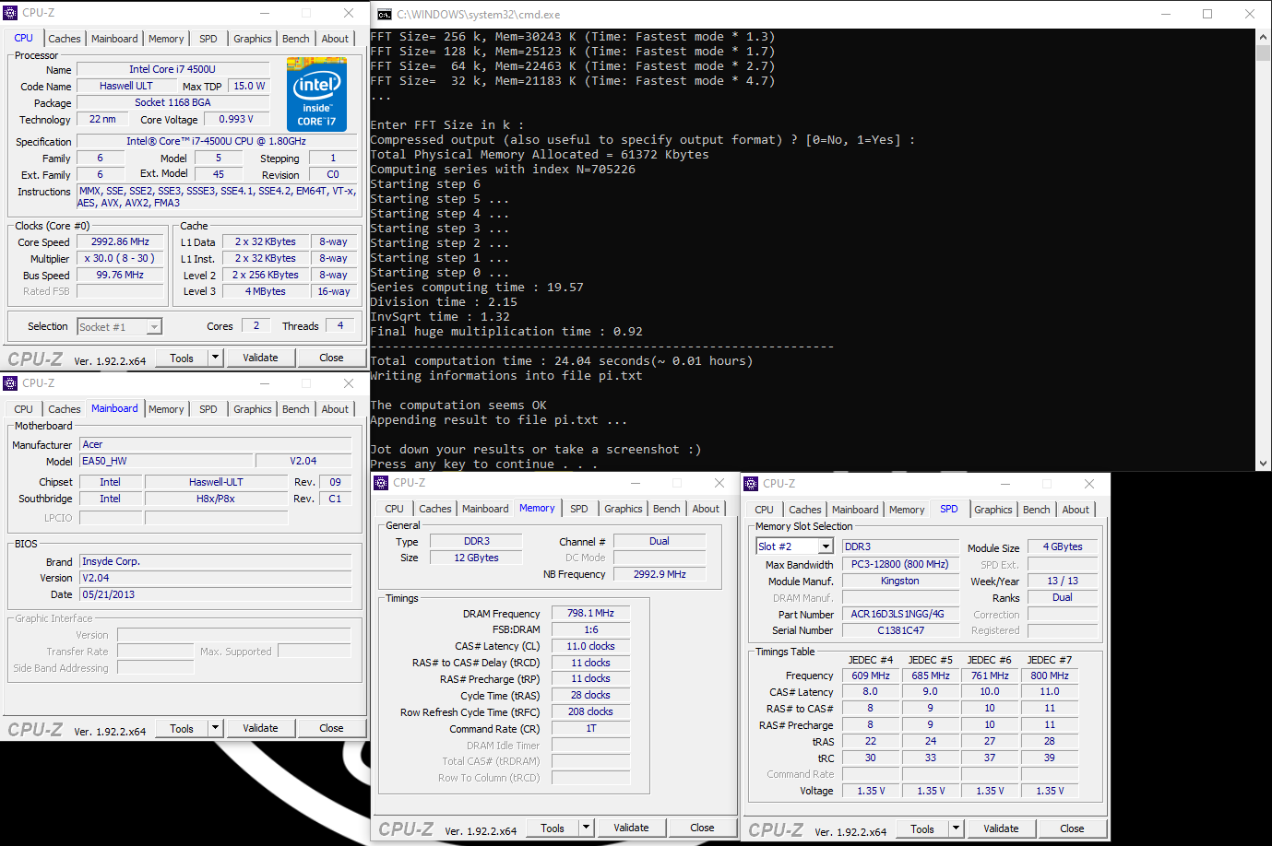Minimize the CPU-Z Mainboard window
1272x846 pixels.
[x=265, y=383]
